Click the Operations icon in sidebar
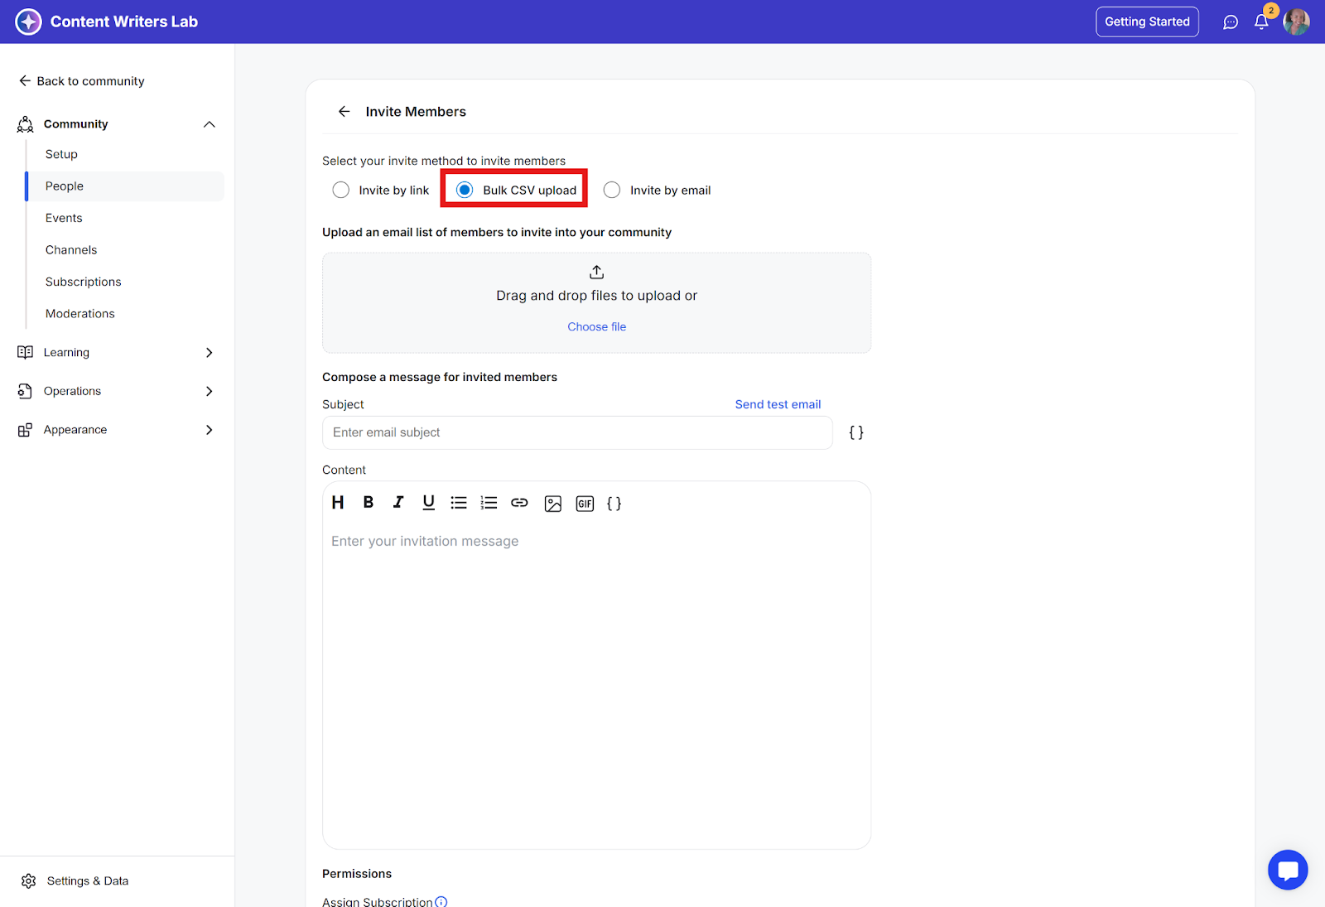1325x907 pixels. pyautogui.click(x=25, y=391)
